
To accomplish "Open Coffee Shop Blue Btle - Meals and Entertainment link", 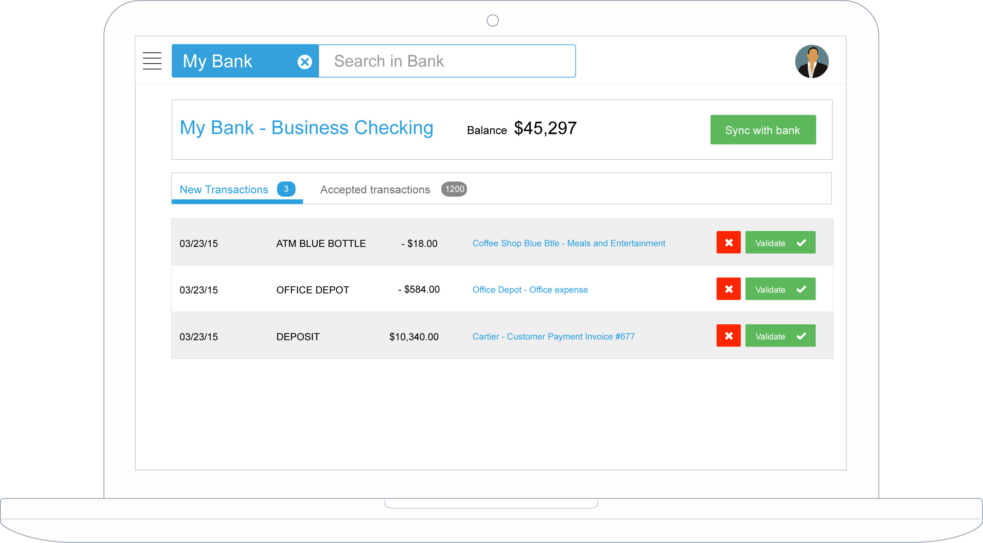I will (x=569, y=243).
